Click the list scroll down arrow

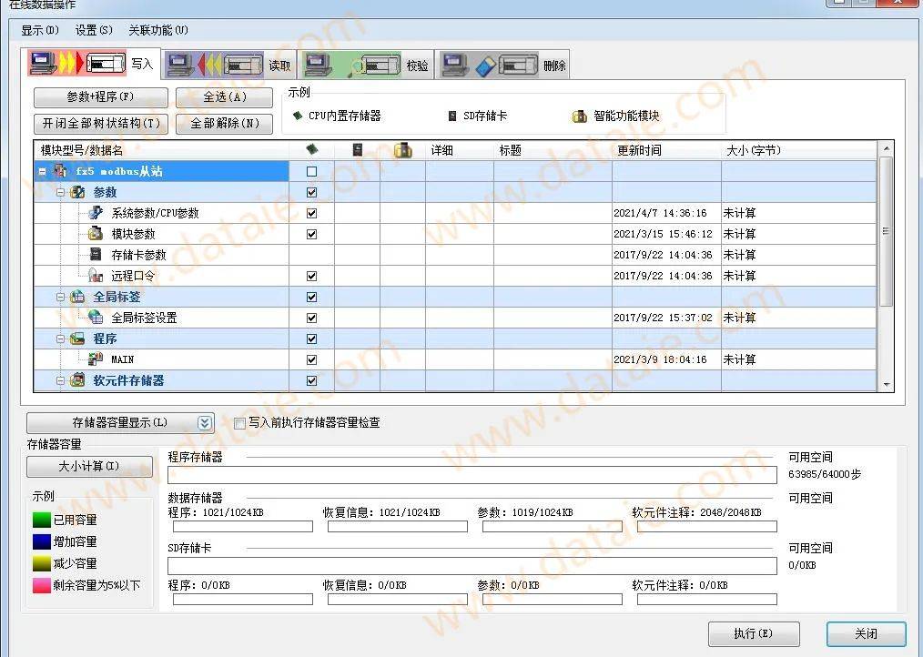(x=887, y=385)
